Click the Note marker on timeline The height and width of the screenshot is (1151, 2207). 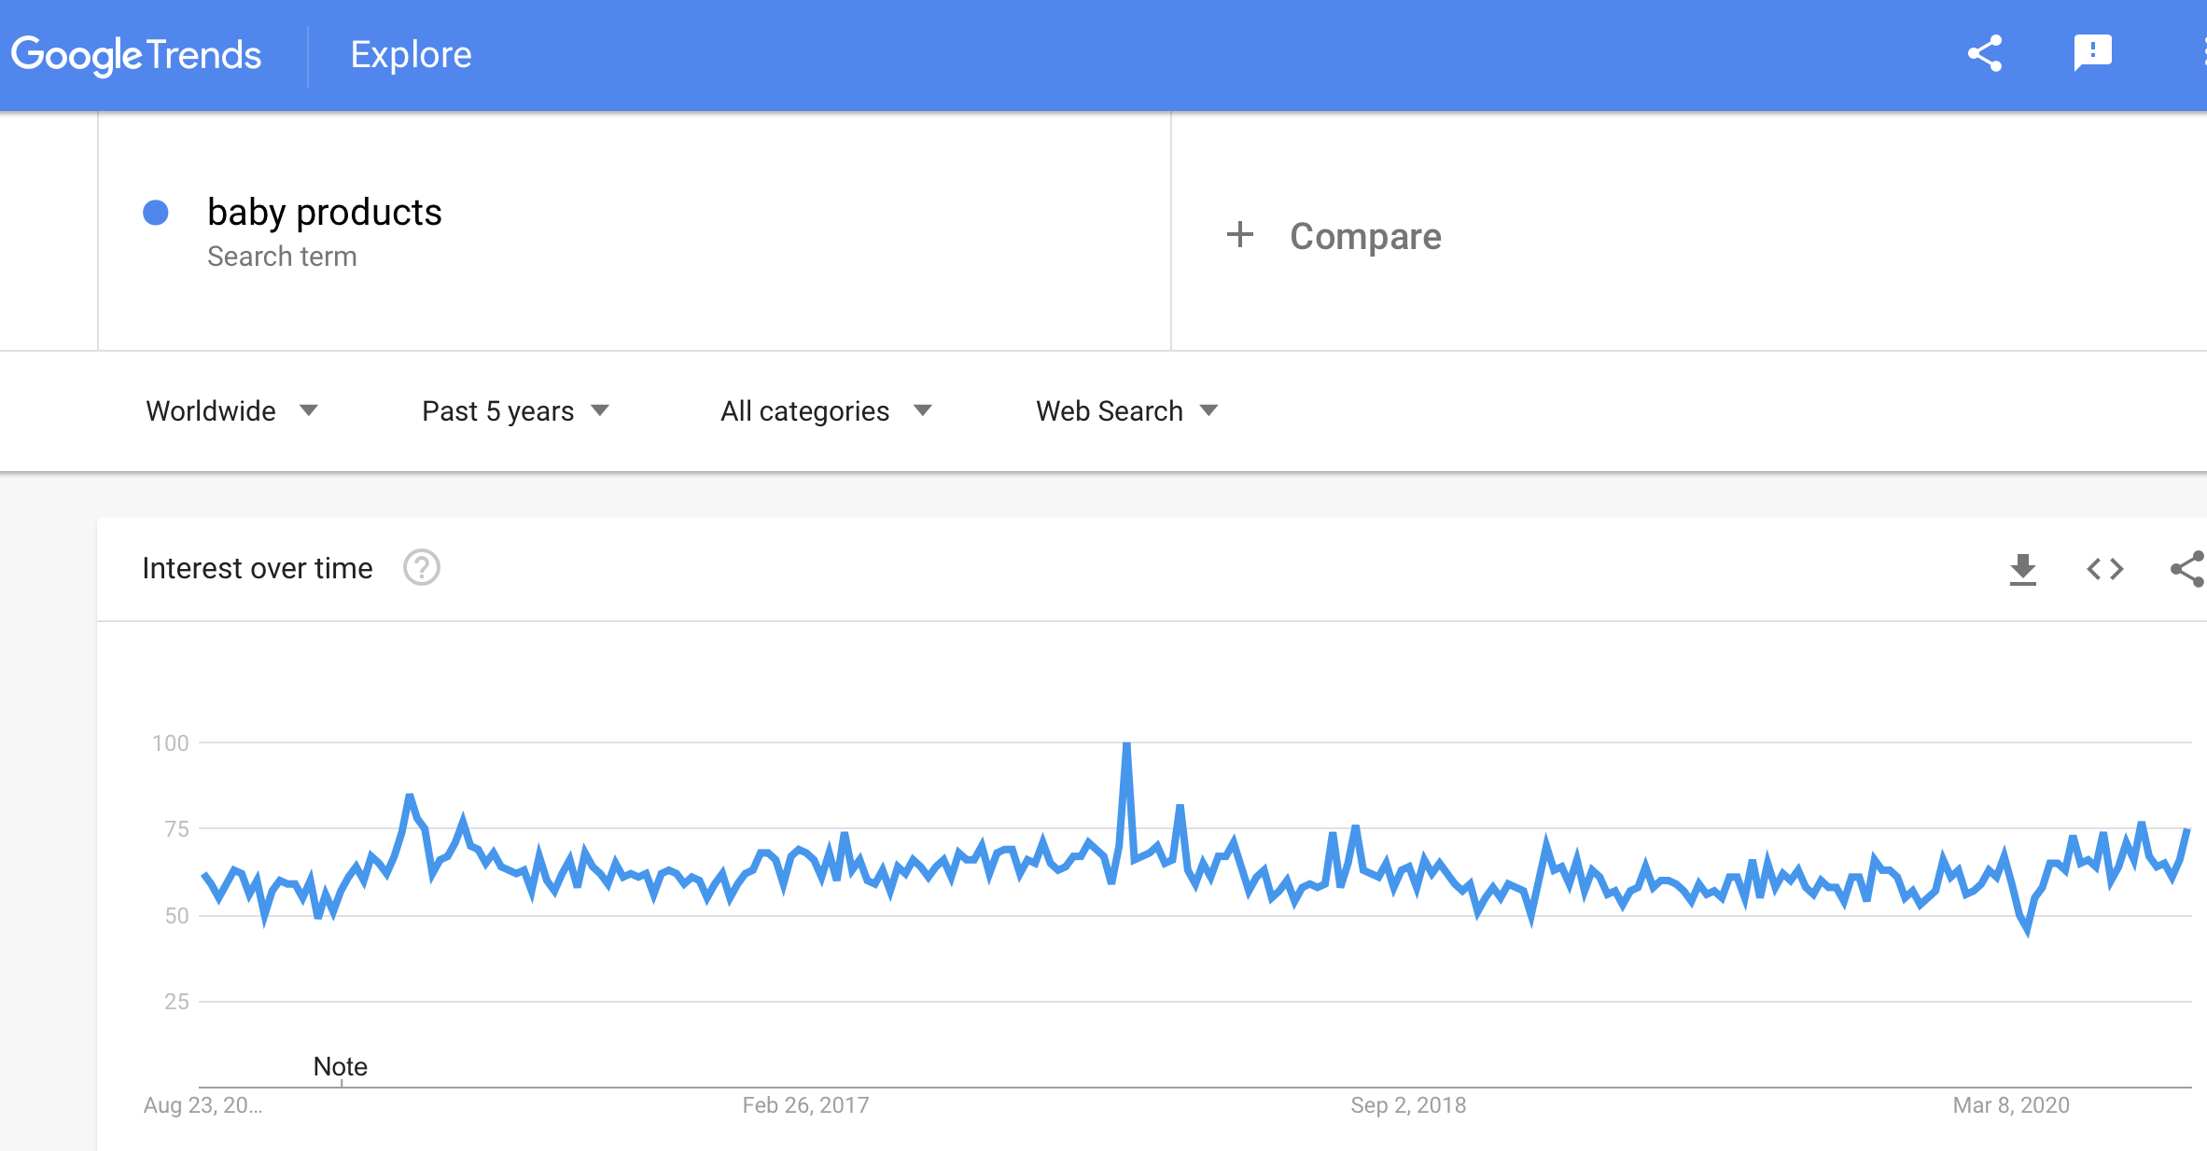[341, 1067]
